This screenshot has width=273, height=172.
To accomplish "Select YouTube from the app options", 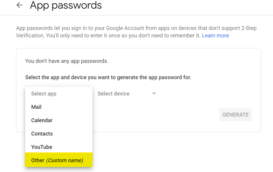I will 59,147.
